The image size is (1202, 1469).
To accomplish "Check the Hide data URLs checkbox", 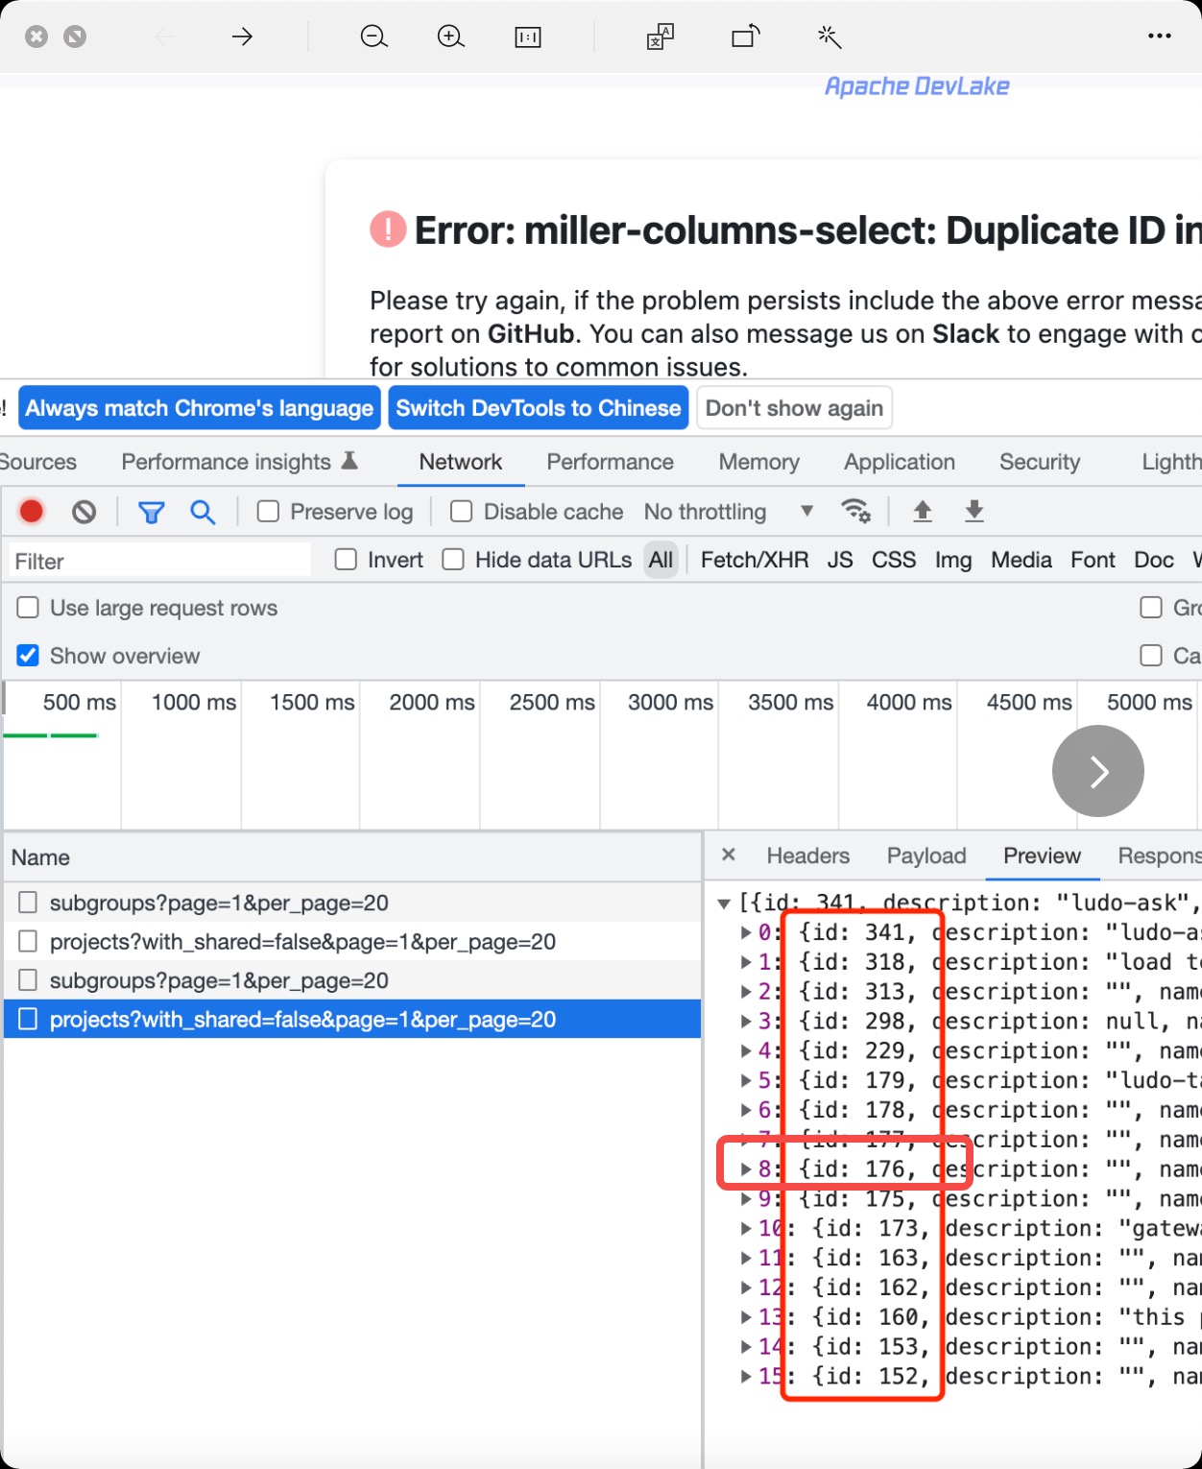I will pos(453,560).
